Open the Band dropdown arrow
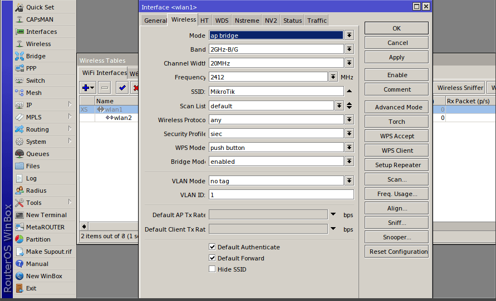 [349, 49]
